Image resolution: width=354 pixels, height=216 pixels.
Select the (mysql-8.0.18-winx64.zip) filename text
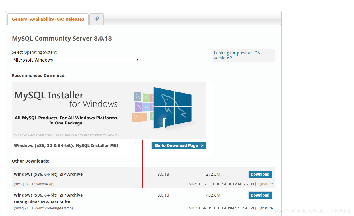34,184
